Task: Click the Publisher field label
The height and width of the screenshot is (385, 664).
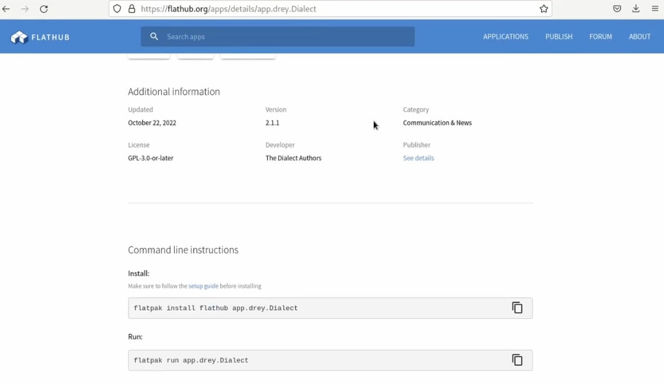Action: pyautogui.click(x=417, y=145)
